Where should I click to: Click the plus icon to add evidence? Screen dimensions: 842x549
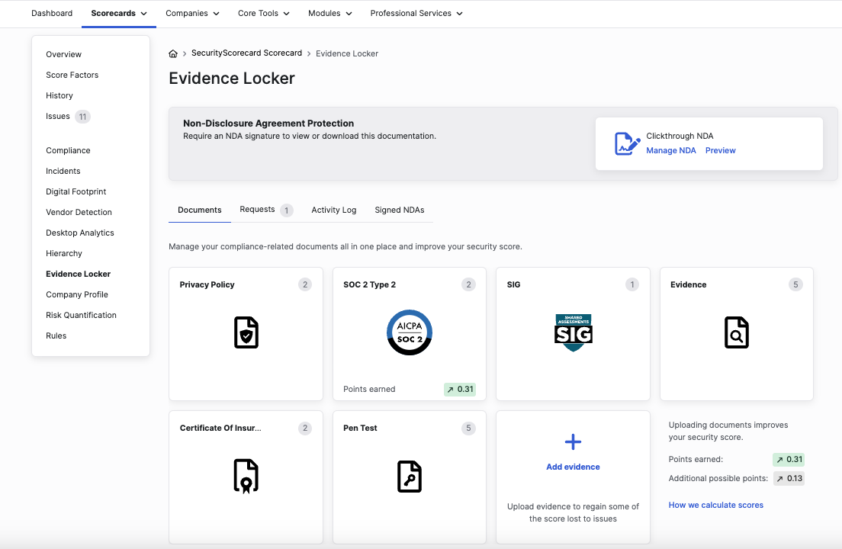point(573,442)
